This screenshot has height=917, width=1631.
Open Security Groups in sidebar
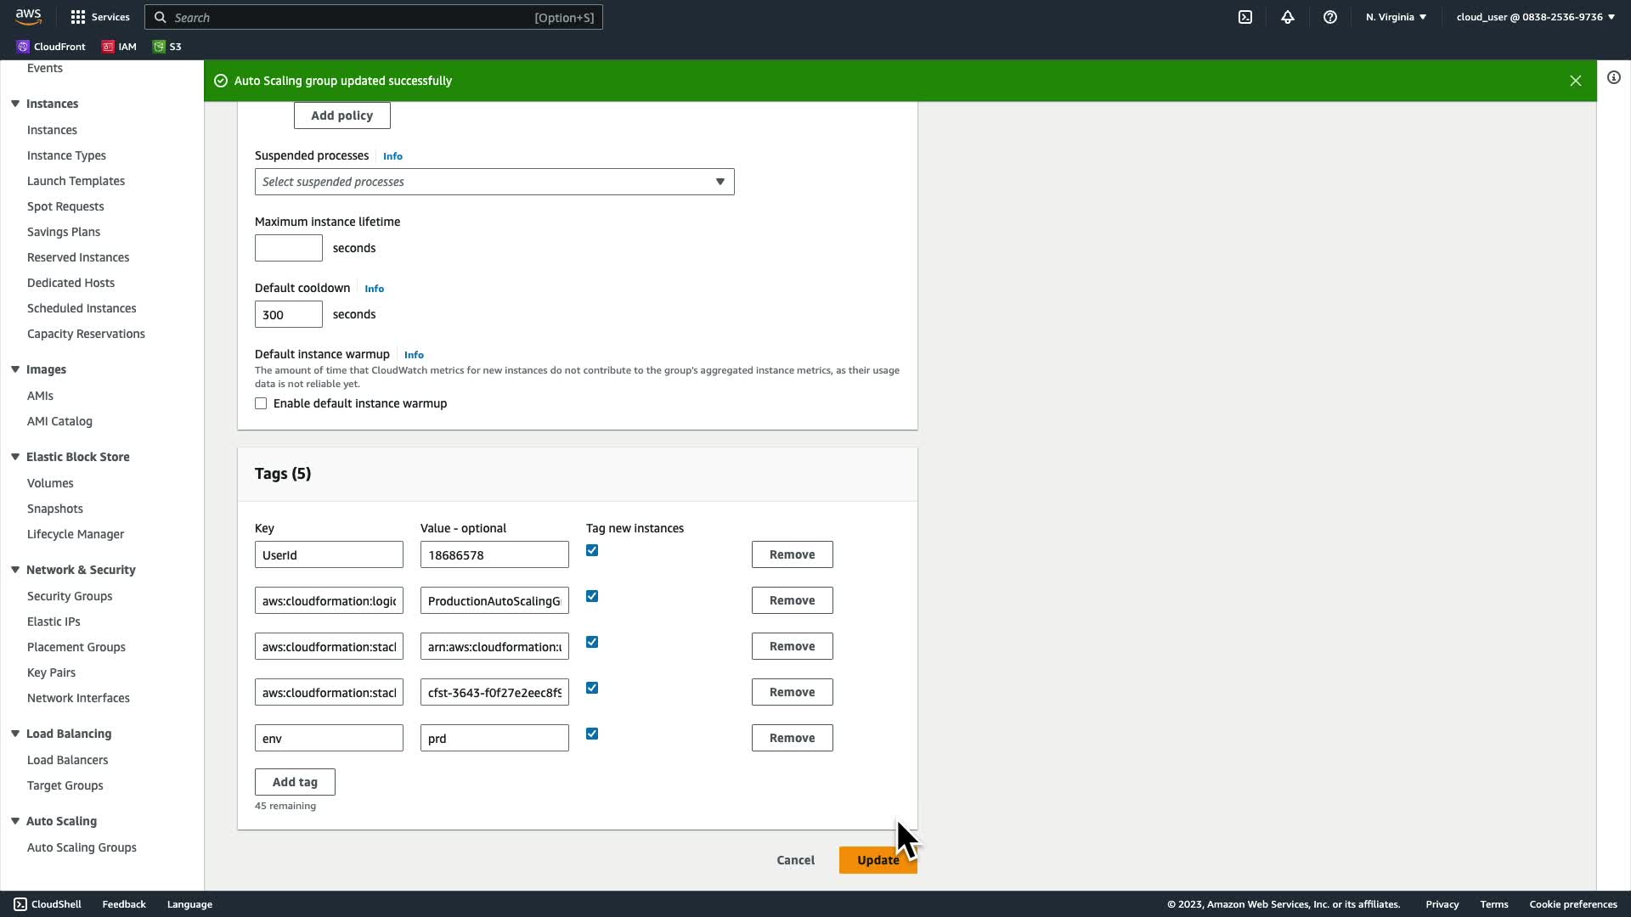click(70, 596)
